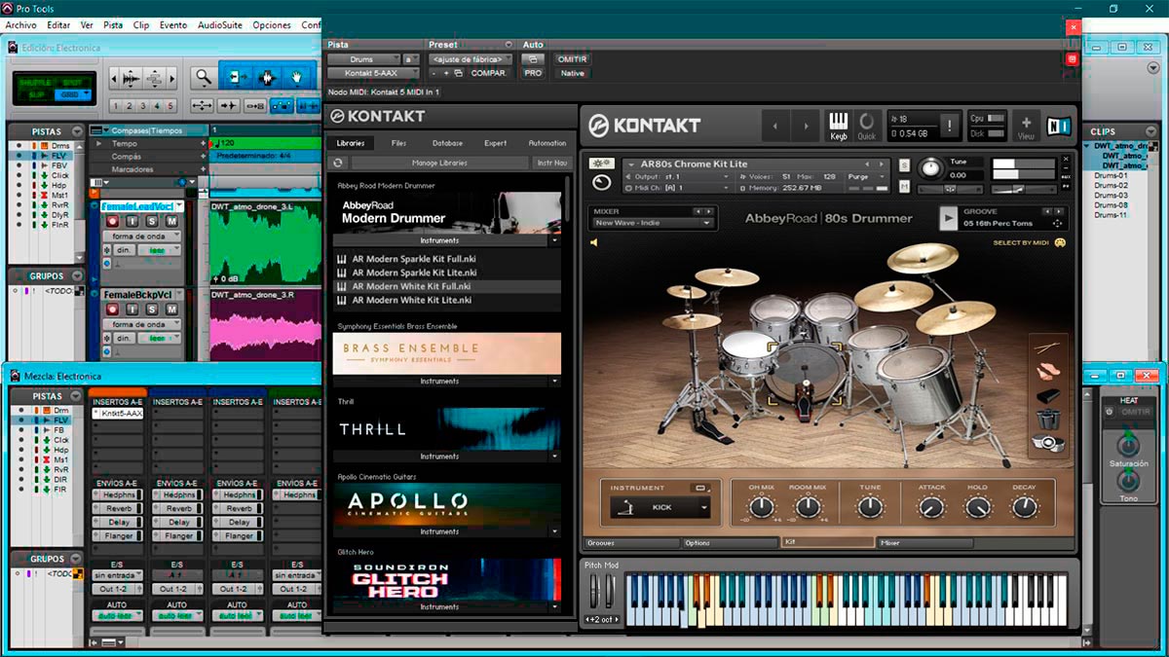1169x657 pixels.
Task: Click the Kontakt panic exclamation button
Action: click(x=951, y=124)
